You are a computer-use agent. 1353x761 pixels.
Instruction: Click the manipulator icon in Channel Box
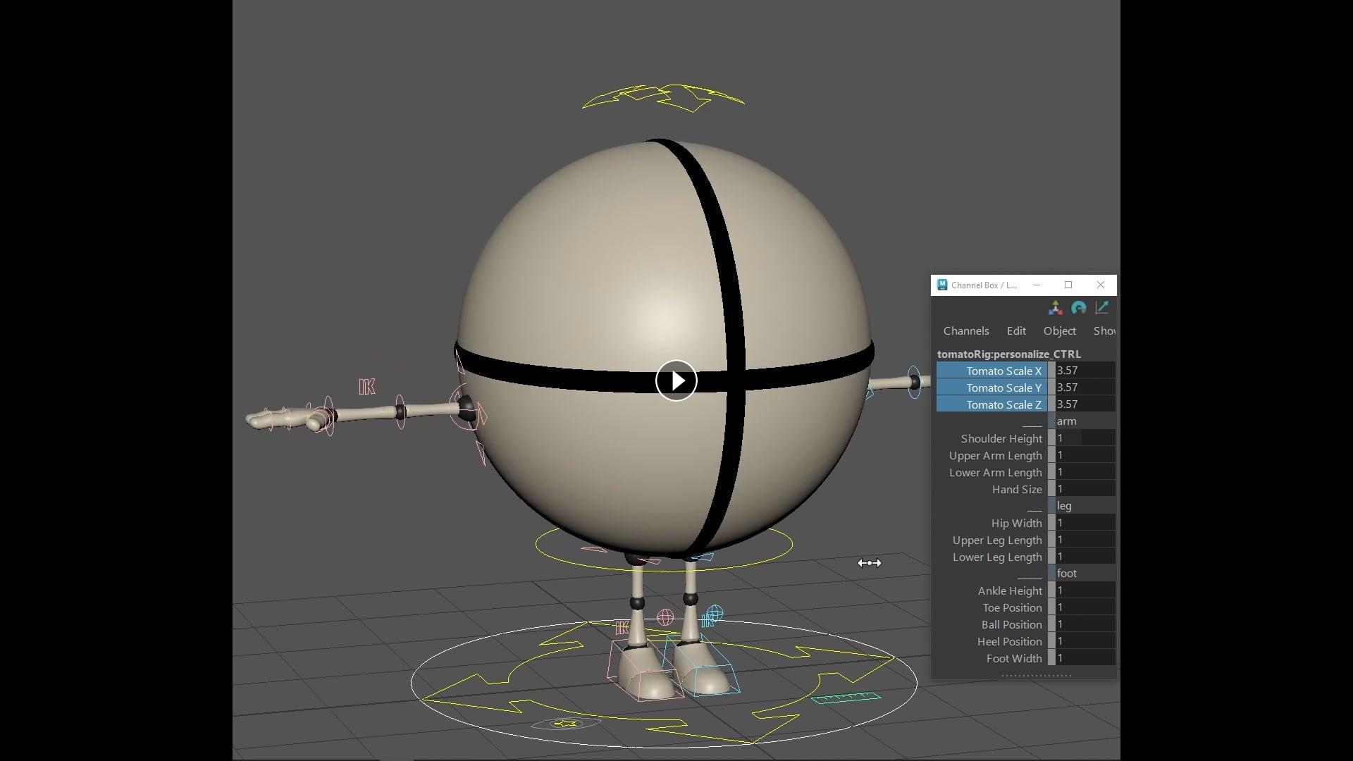click(x=1055, y=308)
